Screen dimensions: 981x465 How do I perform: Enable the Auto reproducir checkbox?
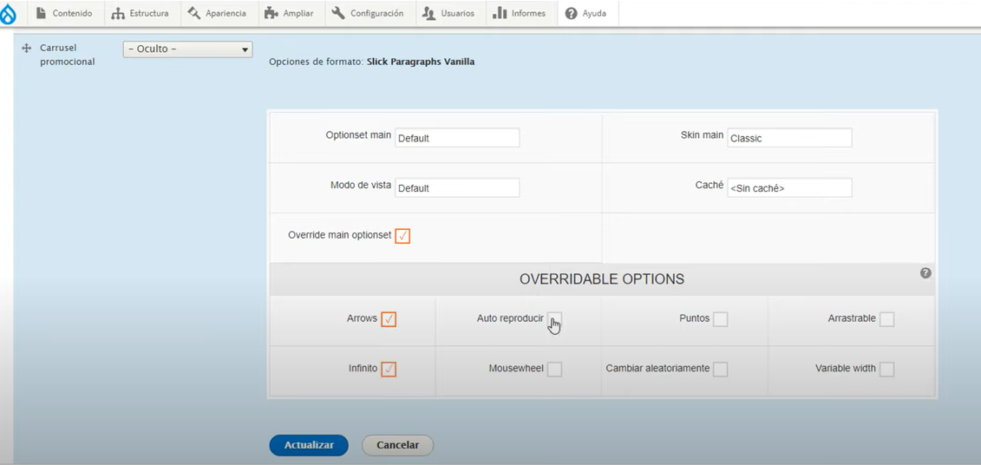click(554, 319)
